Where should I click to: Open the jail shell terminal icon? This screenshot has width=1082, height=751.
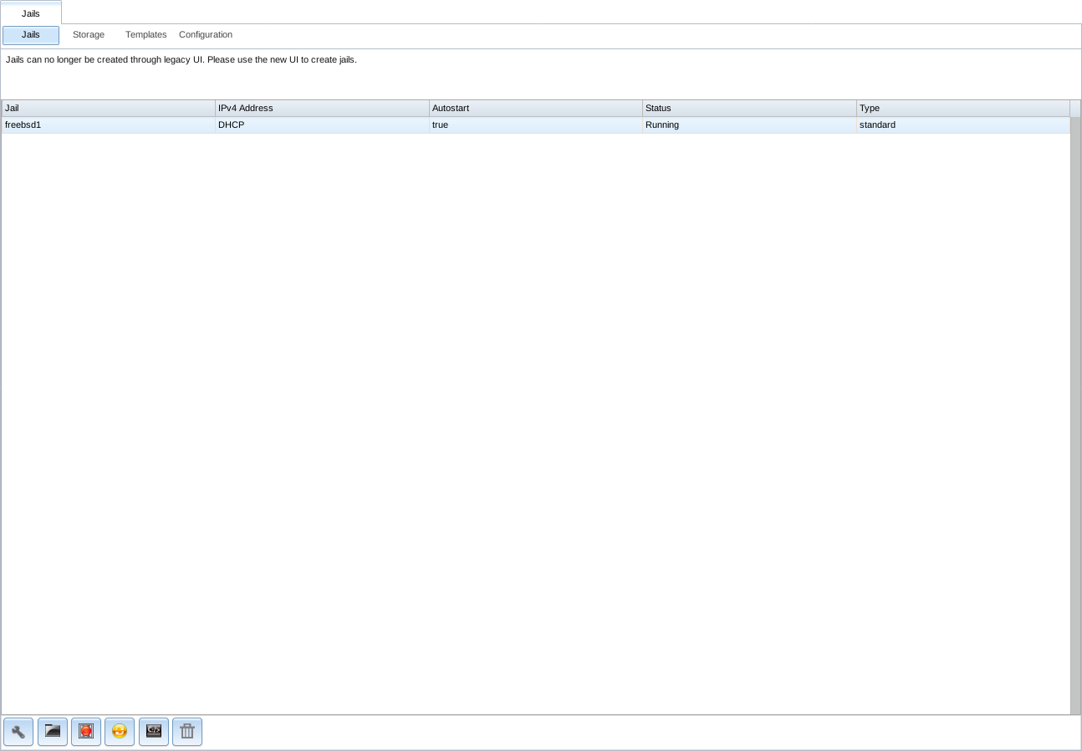click(x=154, y=732)
